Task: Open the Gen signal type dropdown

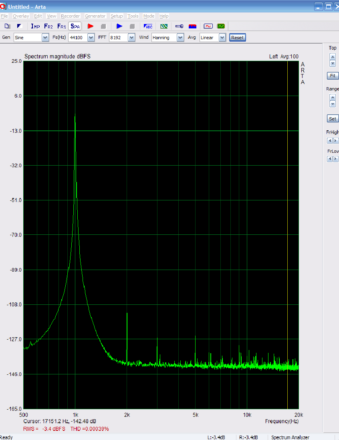Action: pyautogui.click(x=45, y=38)
